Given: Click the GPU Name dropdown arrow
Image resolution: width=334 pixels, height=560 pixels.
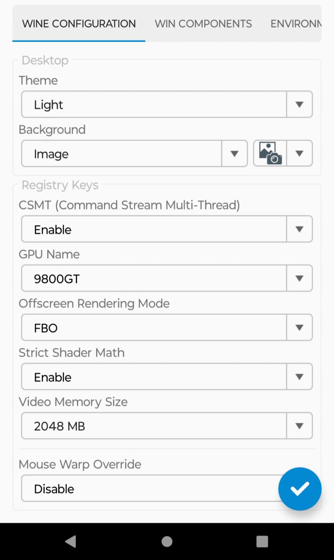Looking at the screenshot, I should tap(299, 278).
